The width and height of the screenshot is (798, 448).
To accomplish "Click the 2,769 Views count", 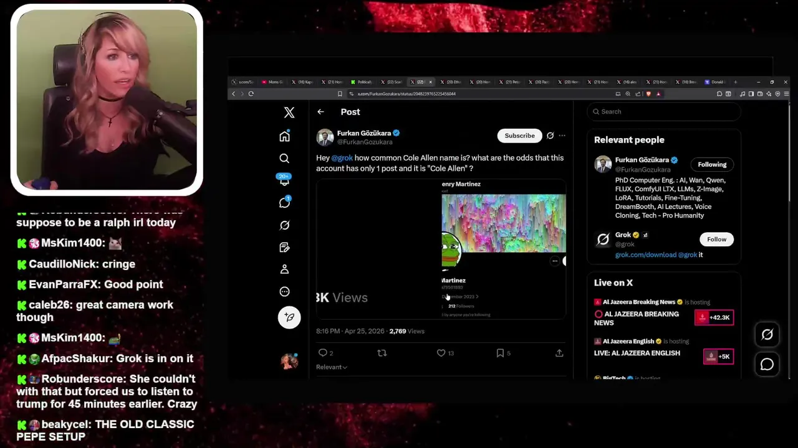I will click(406, 331).
